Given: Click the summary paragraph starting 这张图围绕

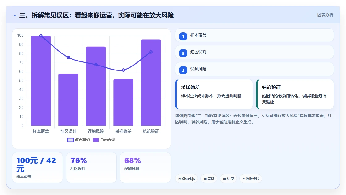Looking at the screenshot, I should point(254,119).
